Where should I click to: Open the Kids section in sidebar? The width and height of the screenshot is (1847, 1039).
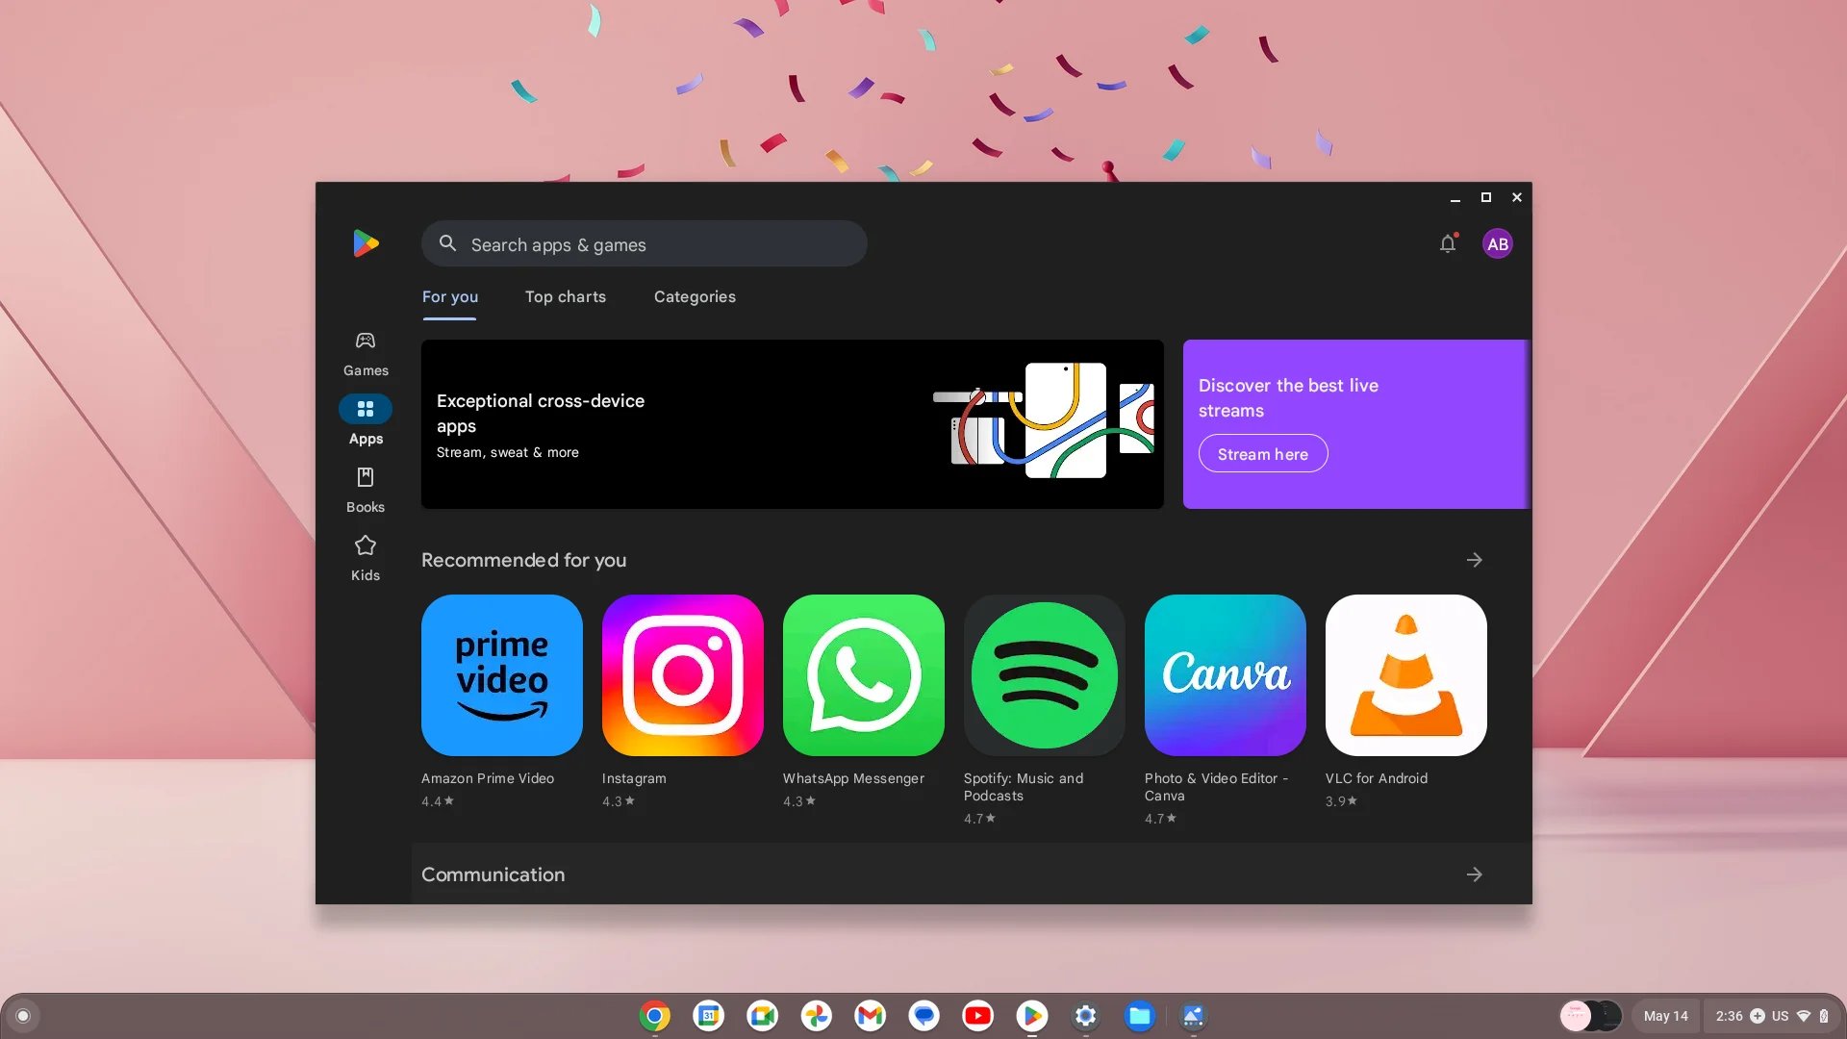pos(366,558)
